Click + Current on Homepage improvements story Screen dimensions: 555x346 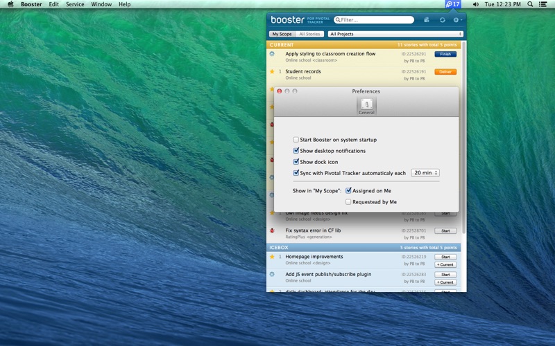coord(445,265)
